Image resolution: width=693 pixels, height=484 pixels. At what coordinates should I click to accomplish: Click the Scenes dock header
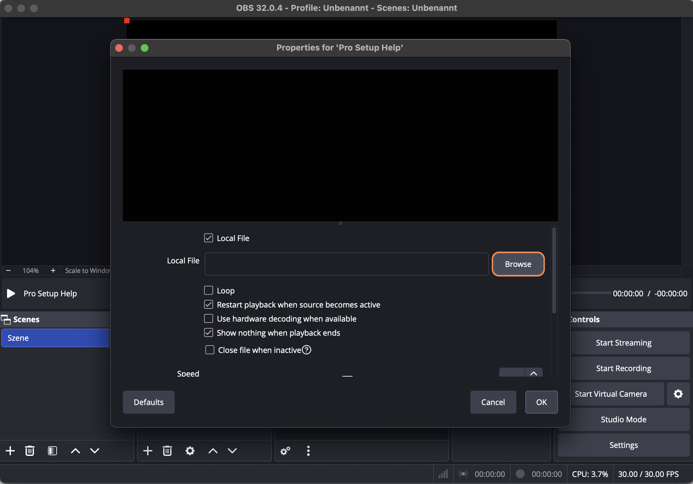click(x=55, y=319)
